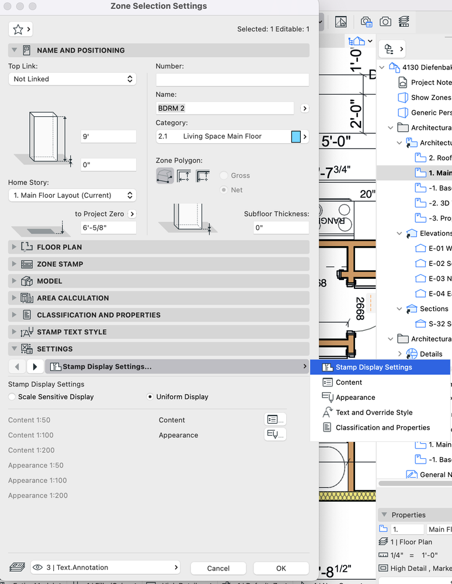Click the 3D view house icon

pyautogui.click(x=356, y=40)
